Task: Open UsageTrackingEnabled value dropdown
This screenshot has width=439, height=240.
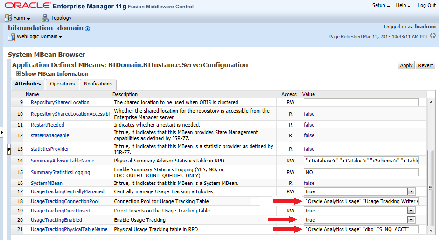Action: click(x=411, y=220)
